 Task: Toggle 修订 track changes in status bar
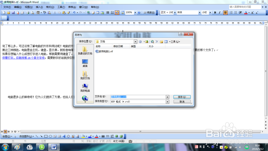pyautogui.click(x=95, y=141)
